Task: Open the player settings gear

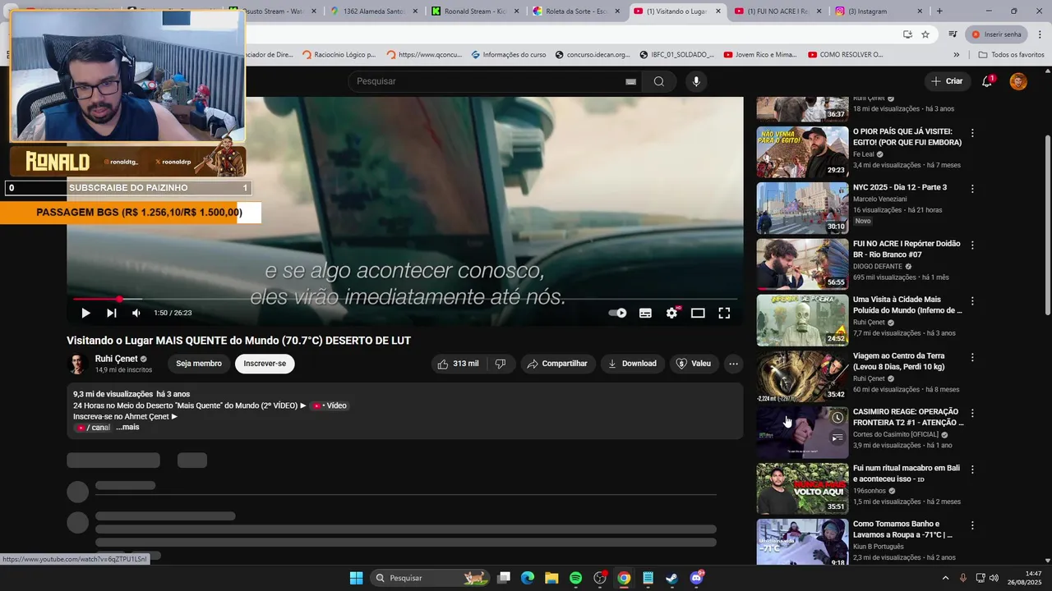Action: pos(671,313)
